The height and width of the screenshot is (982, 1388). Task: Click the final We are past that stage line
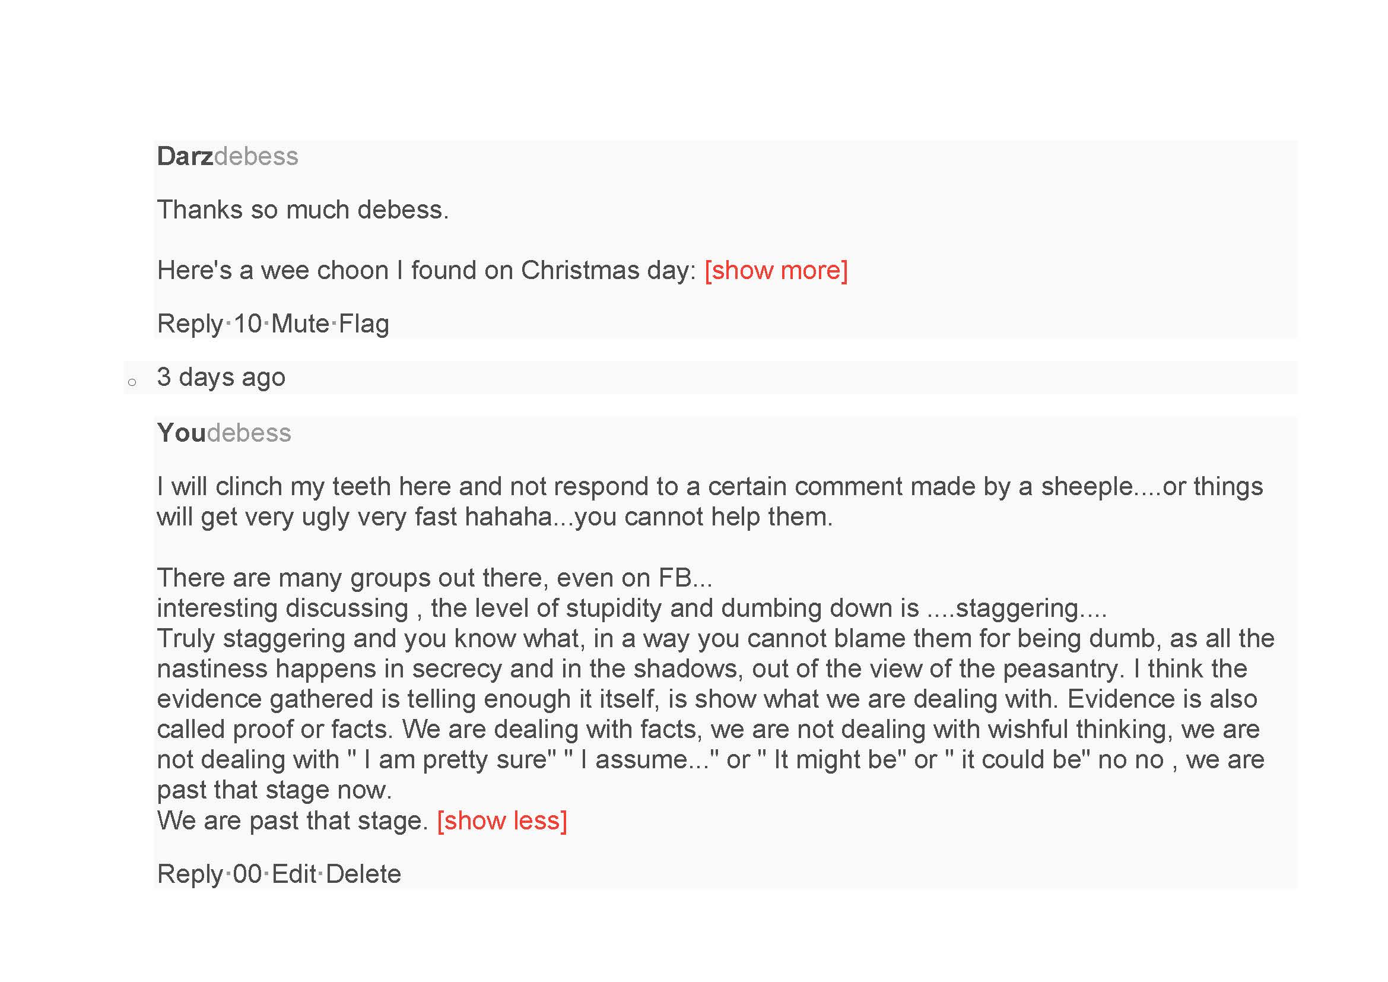[293, 821]
